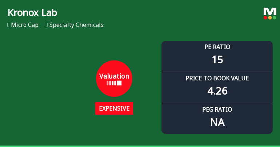Click the PE ratio value 15
This screenshot has width=280, height=147.
click(x=217, y=60)
